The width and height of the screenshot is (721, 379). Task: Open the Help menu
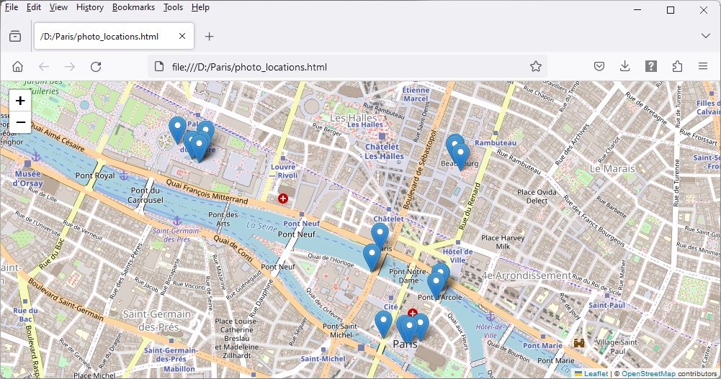point(200,7)
